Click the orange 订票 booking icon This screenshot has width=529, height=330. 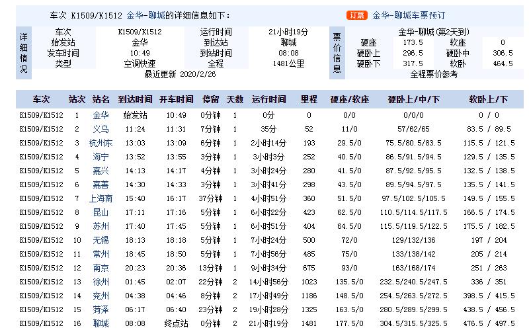coord(357,15)
